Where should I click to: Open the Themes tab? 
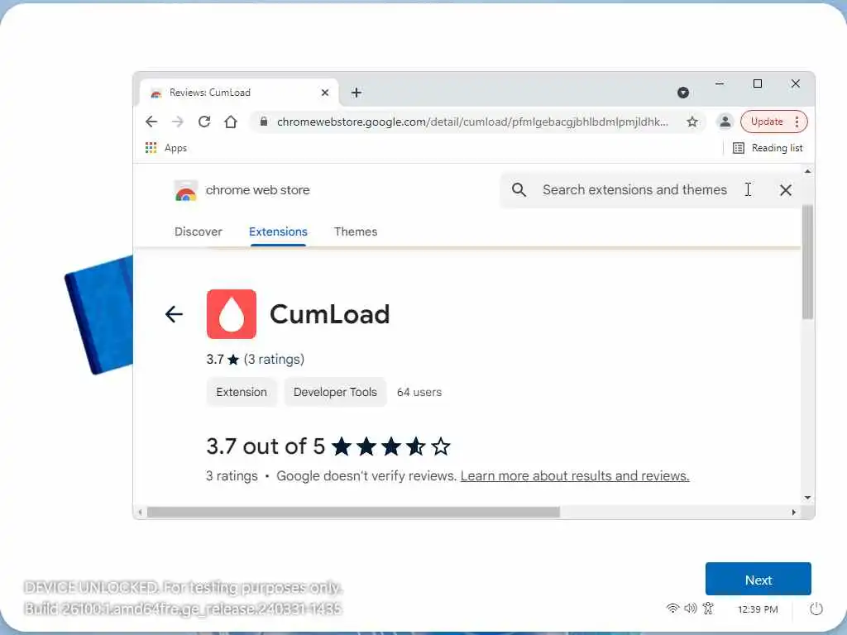pyautogui.click(x=356, y=232)
